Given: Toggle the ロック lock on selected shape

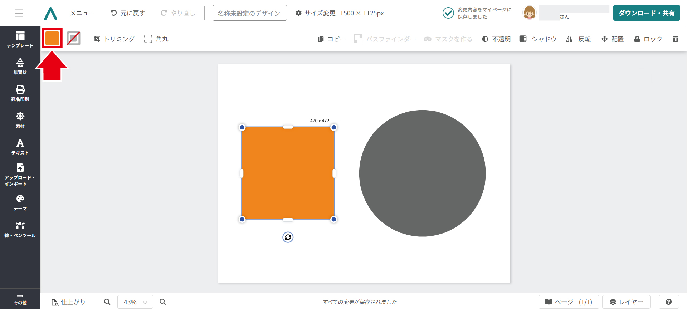Looking at the screenshot, I should pos(648,39).
